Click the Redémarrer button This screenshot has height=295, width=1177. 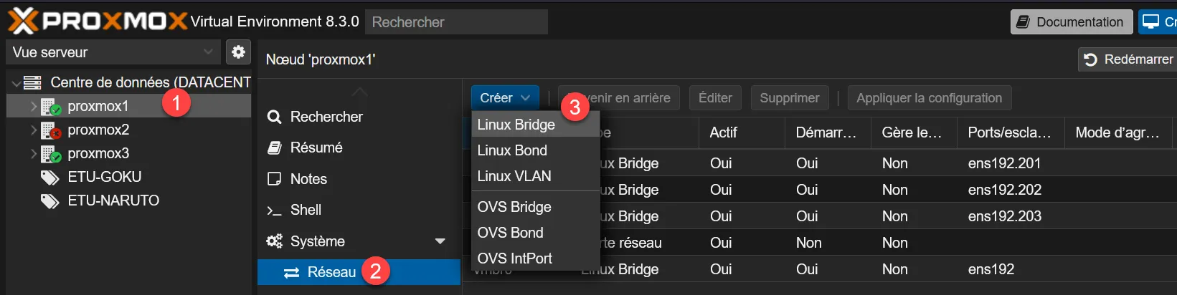pyautogui.click(x=1128, y=59)
